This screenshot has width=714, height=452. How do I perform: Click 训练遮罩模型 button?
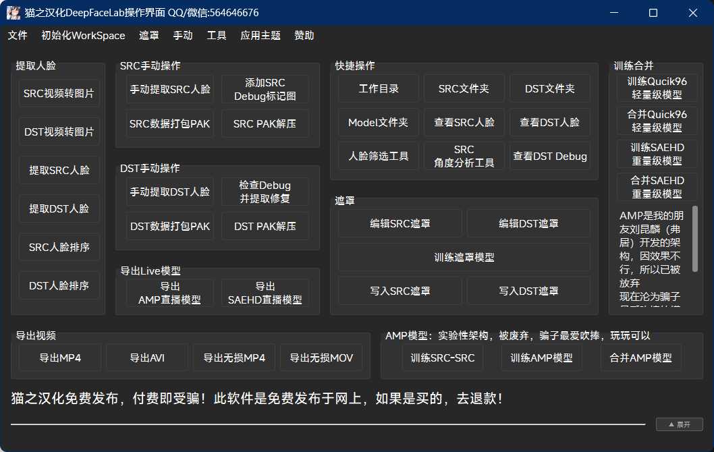pos(464,257)
